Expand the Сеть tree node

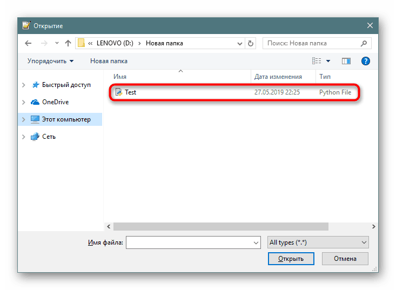(23, 137)
